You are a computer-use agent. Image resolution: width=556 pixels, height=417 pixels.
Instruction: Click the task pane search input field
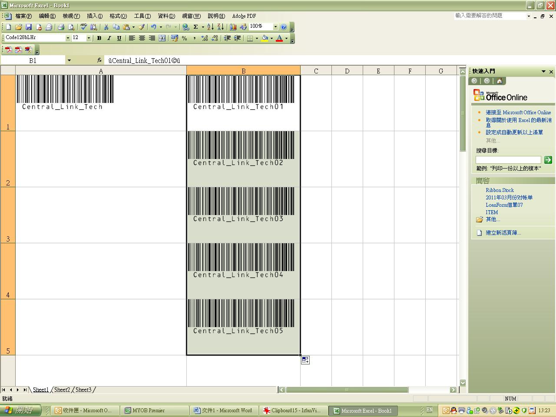(x=508, y=160)
